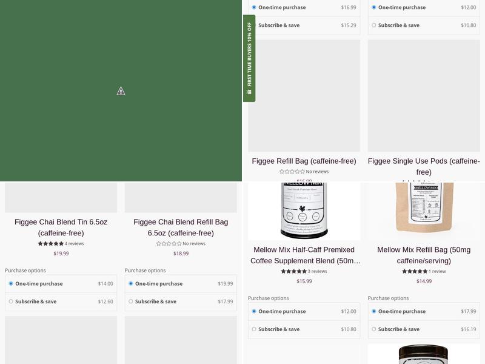Select Subscribe & save $16.19 for Mellow Mix Refill Bag

click(x=424, y=329)
